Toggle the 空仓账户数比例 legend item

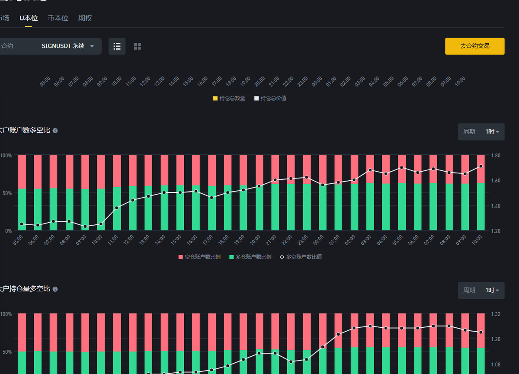(200, 257)
